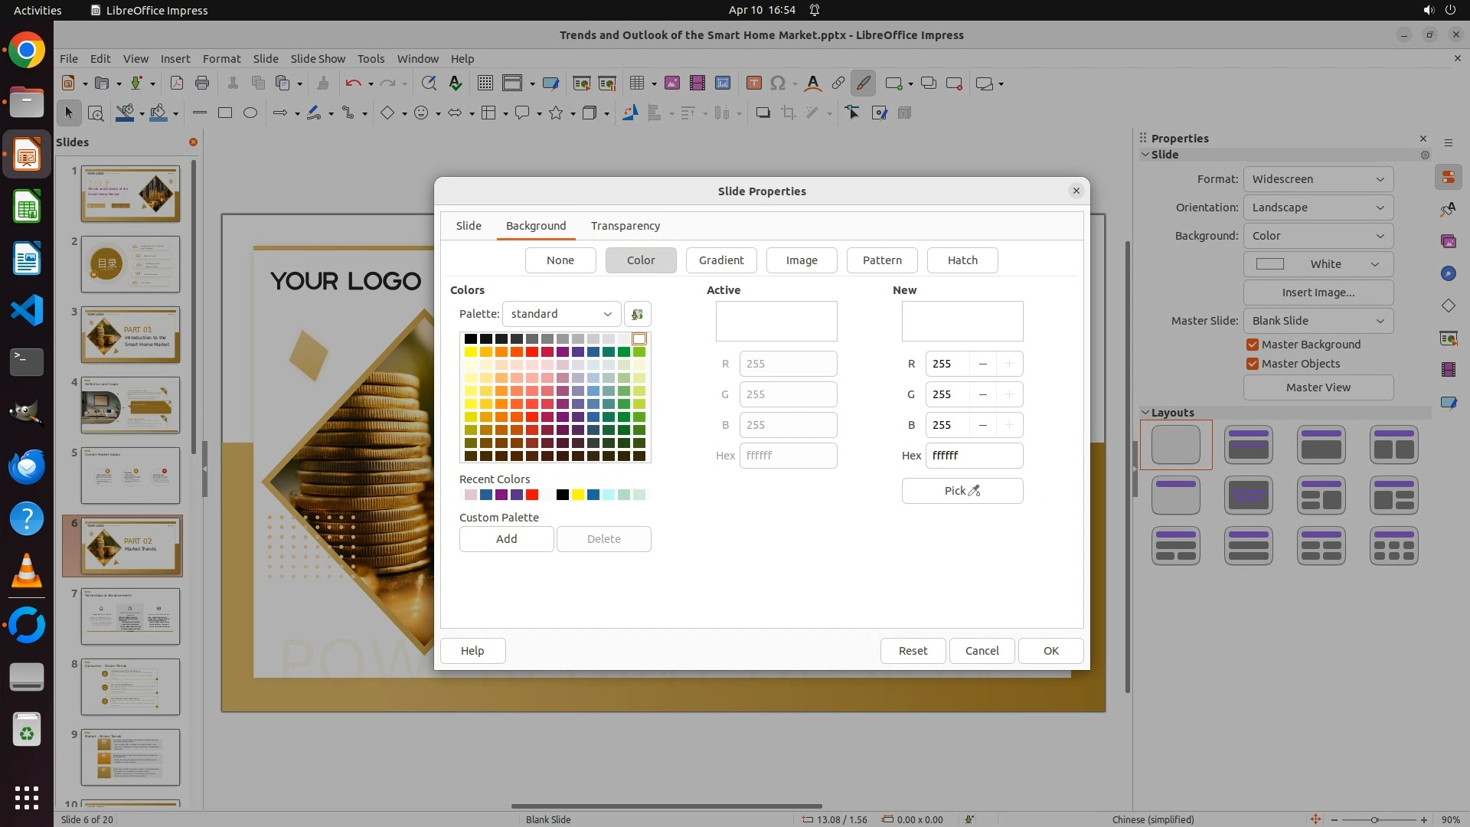This screenshot has height=827, width=1470.
Task: Open the Sidebar Settings hamburger icon
Action: (1448, 142)
